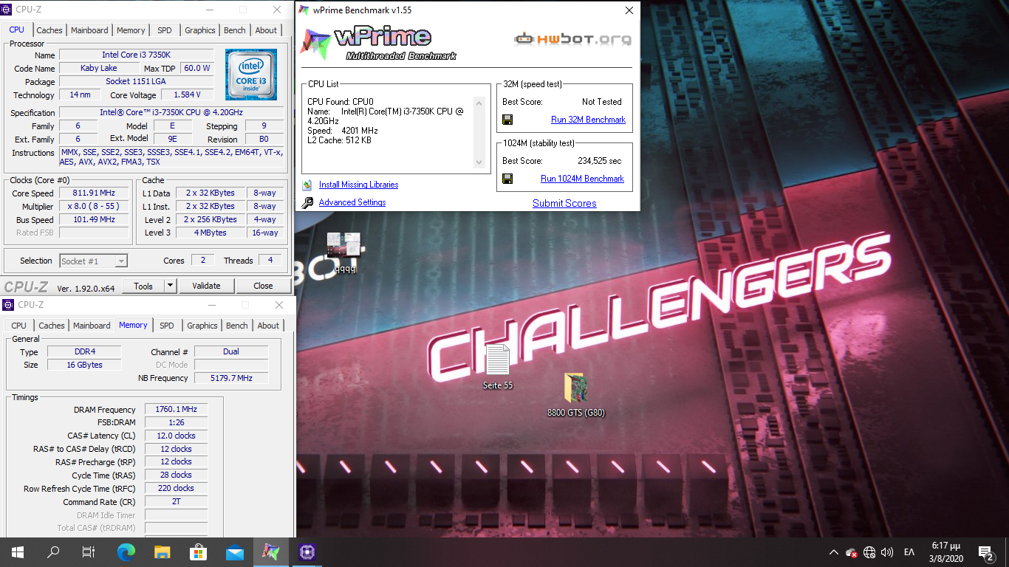The width and height of the screenshot is (1009, 567).
Task: Open Advanced Settings link
Action: click(352, 202)
